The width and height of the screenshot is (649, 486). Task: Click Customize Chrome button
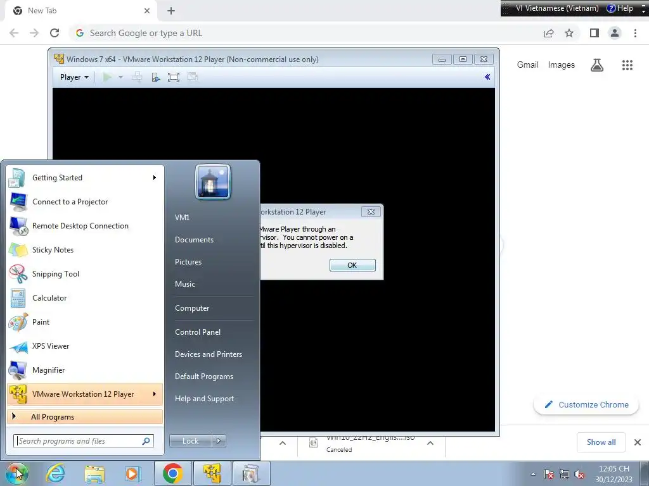[x=586, y=404]
